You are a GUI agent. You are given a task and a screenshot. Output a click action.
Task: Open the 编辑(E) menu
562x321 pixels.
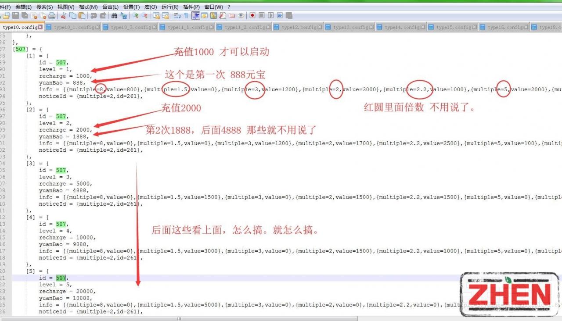23,7
